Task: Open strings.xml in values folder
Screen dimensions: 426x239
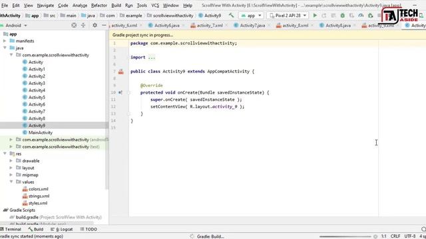Action: coord(39,196)
